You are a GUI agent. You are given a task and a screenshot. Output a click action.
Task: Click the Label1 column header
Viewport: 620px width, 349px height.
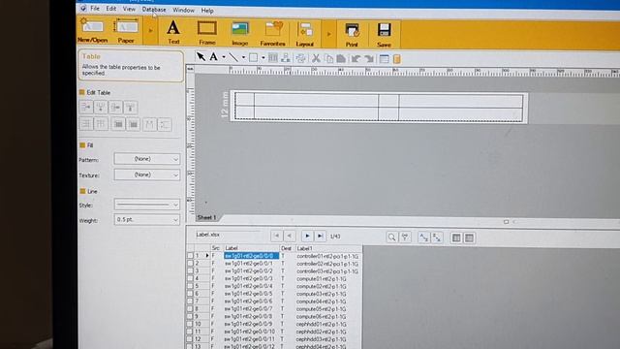[x=328, y=248]
